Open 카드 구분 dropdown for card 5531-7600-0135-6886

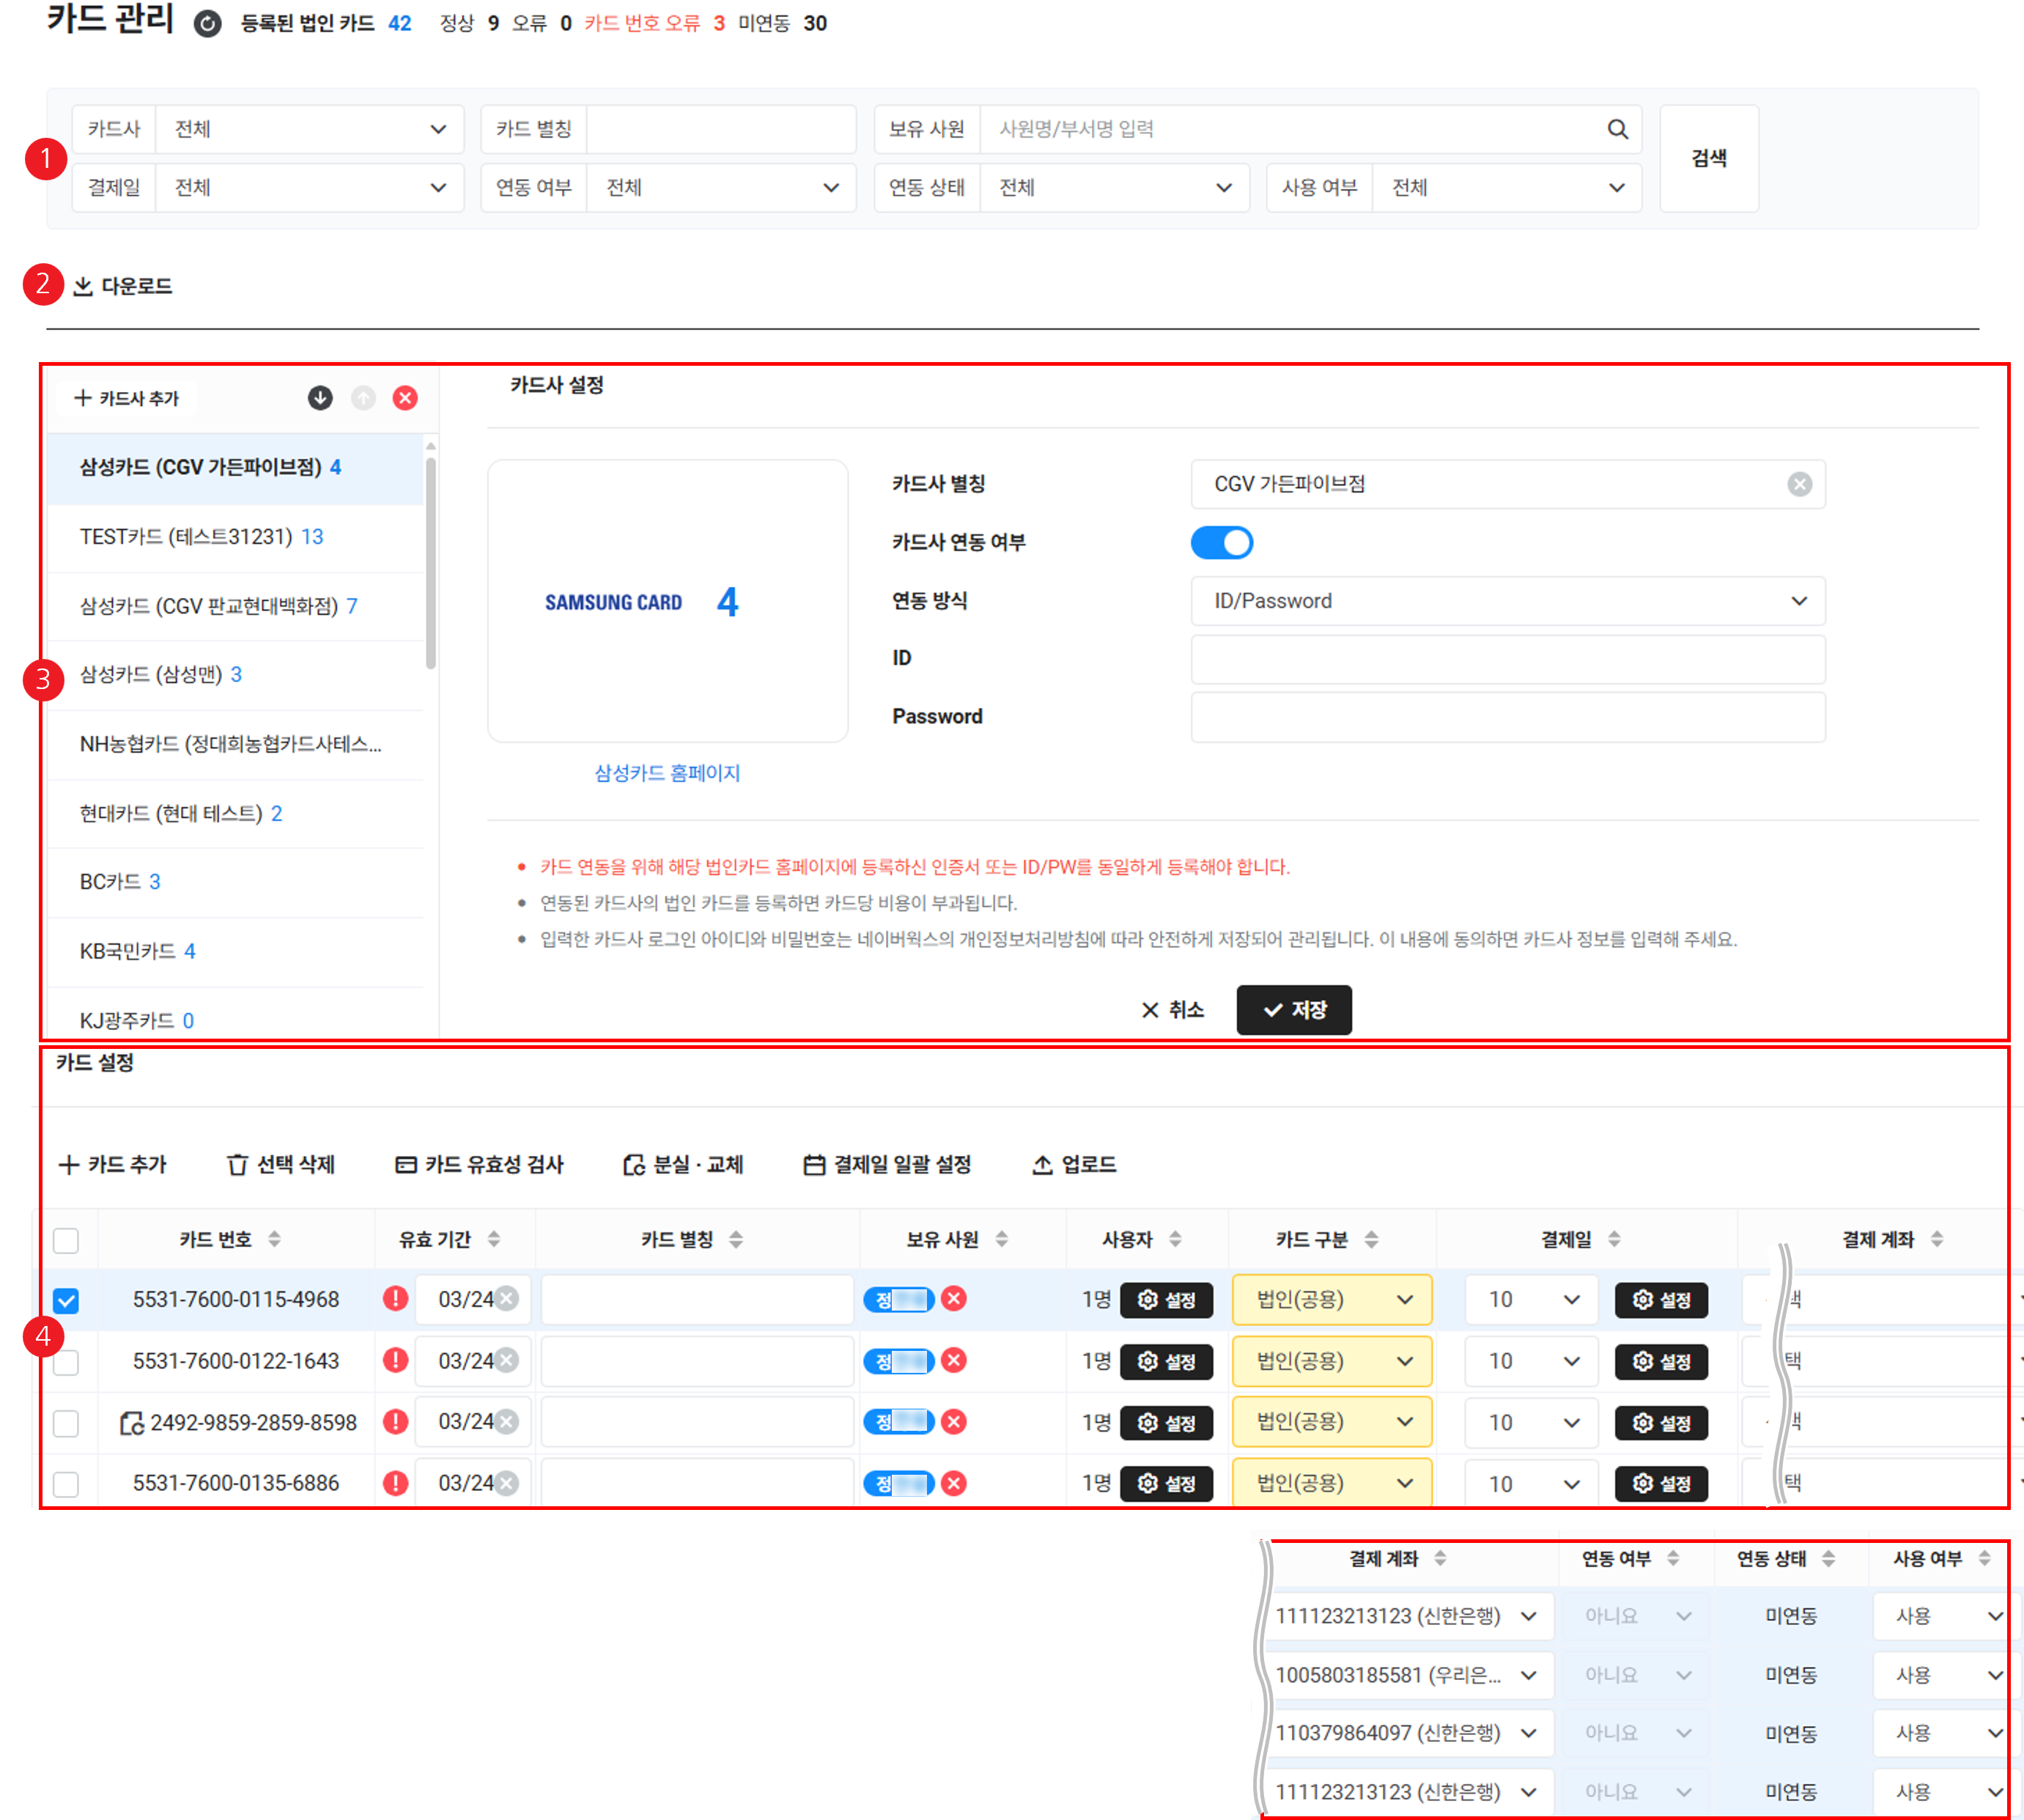pyautogui.click(x=1332, y=1483)
